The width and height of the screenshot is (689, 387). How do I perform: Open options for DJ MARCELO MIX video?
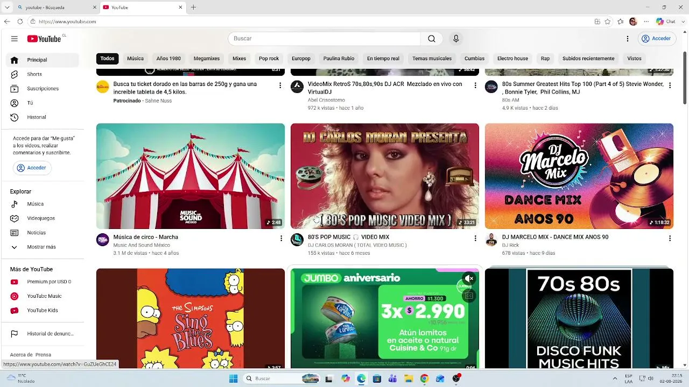pyautogui.click(x=670, y=238)
